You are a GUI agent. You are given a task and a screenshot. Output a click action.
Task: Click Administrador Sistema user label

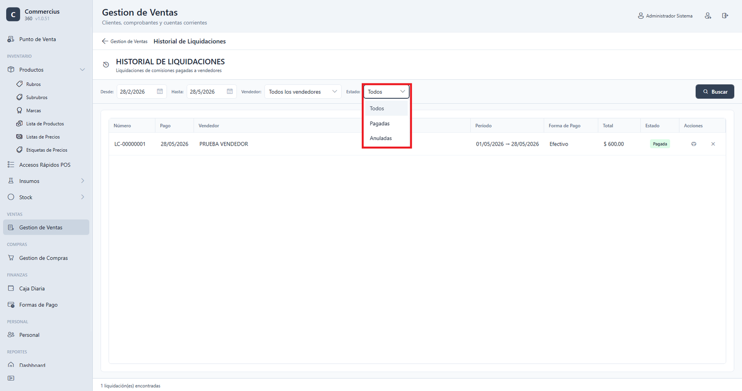665,16
